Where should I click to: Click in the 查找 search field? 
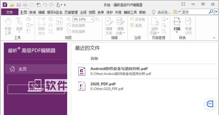[x=195, y=12]
